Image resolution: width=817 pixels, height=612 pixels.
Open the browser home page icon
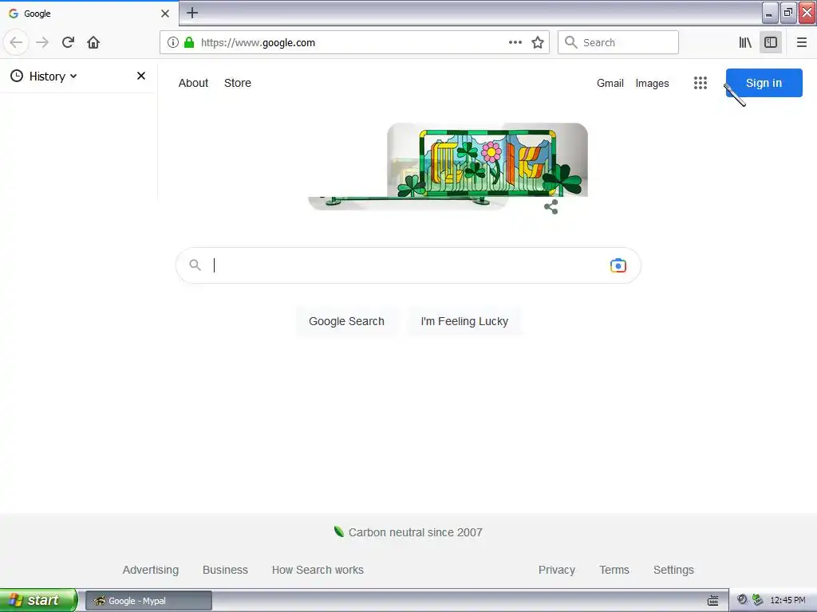93,42
